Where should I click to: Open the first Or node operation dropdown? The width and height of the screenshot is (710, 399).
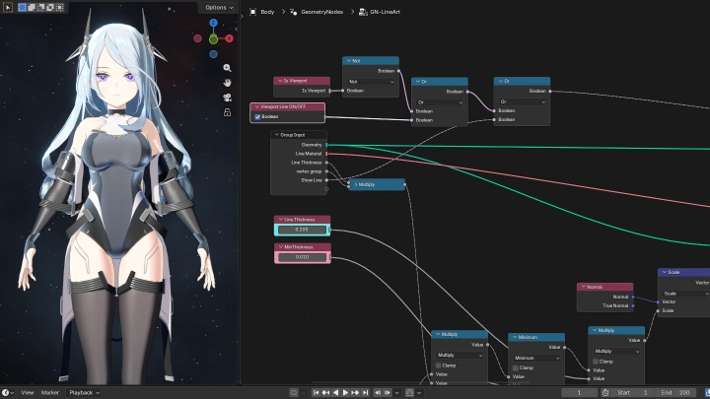(x=440, y=102)
